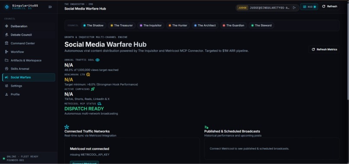
Task: Click the SingularityOS diamond logo icon
Action: tap(7, 7)
